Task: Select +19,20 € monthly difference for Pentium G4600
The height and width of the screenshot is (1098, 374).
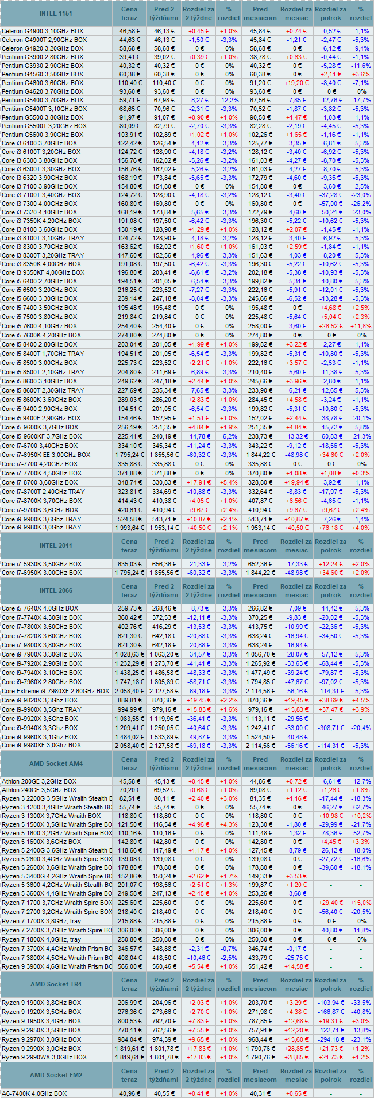Action: pyautogui.click(x=296, y=83)
